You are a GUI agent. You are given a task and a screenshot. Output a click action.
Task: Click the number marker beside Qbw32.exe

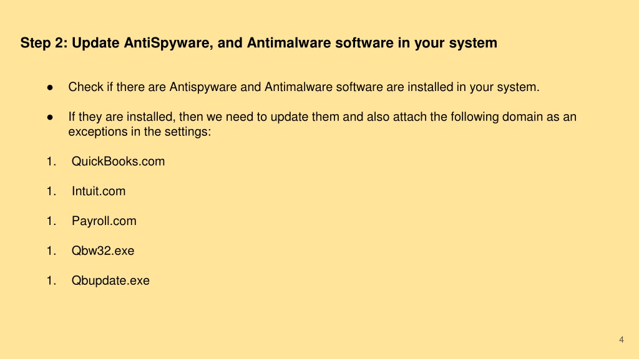click(51, 251)
